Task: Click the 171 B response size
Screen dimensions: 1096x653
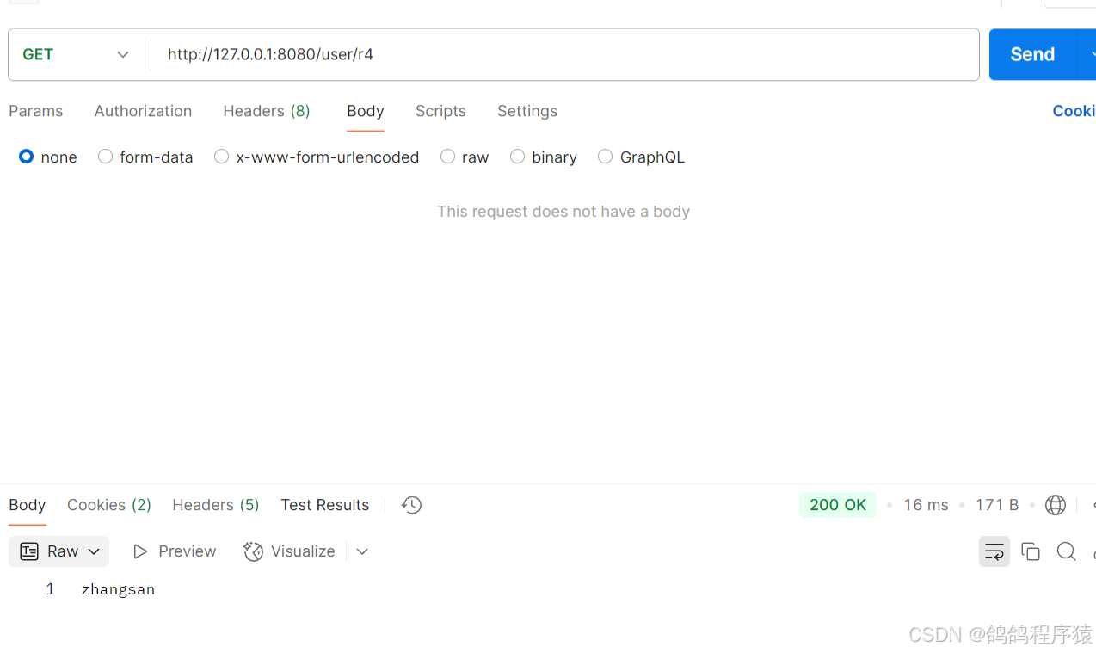Action: coord(997,505)
